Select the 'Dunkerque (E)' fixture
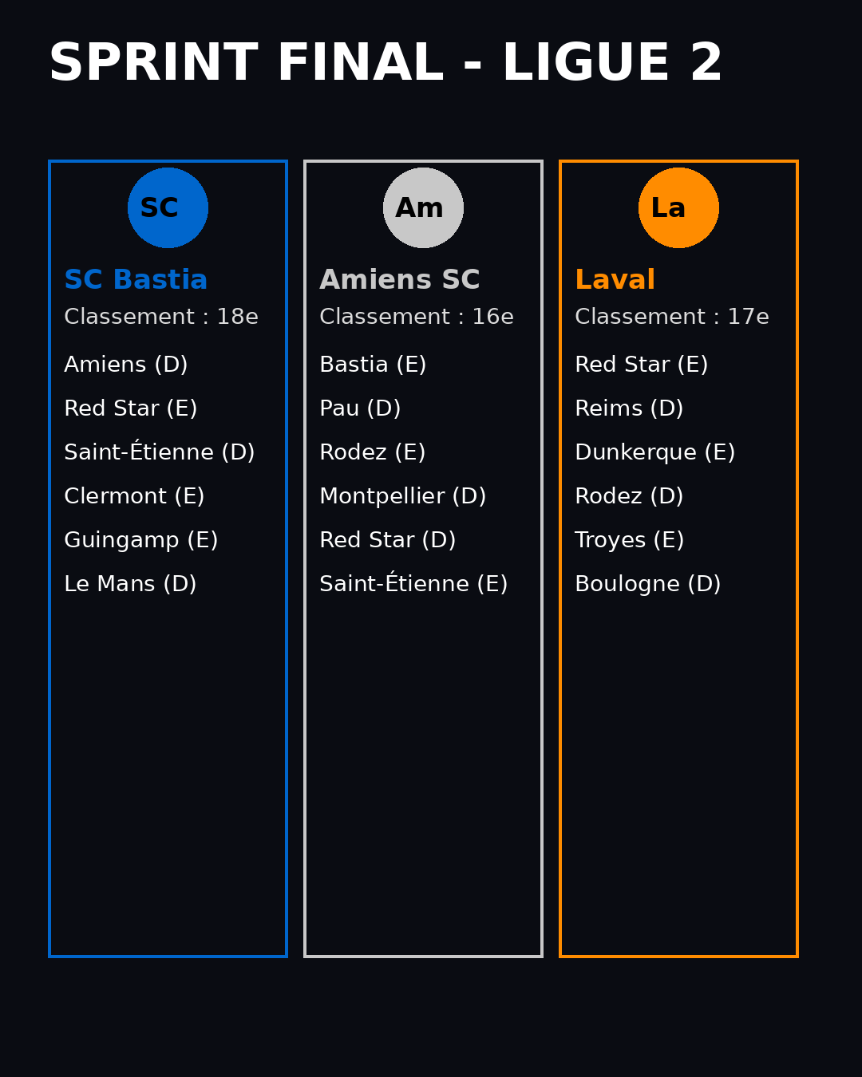The image size is (862, 1077). pyautogui.click(x=655, y=452)
